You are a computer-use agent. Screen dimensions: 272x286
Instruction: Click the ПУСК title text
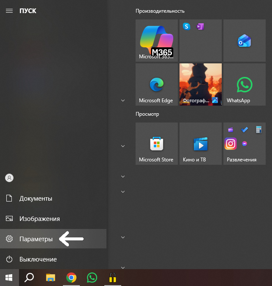pyautogui.click(x=28, y=11)
